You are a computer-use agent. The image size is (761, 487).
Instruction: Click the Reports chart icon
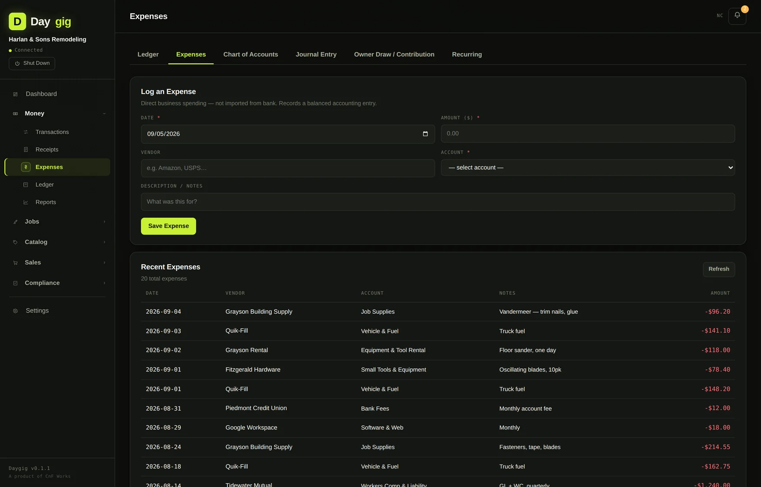coord(26,202)
